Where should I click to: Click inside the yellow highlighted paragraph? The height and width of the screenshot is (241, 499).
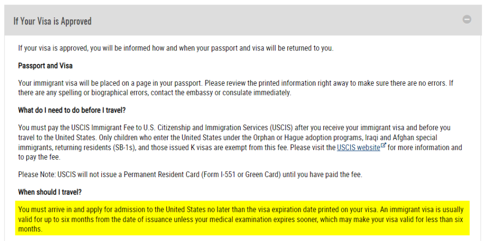point(242,218)
